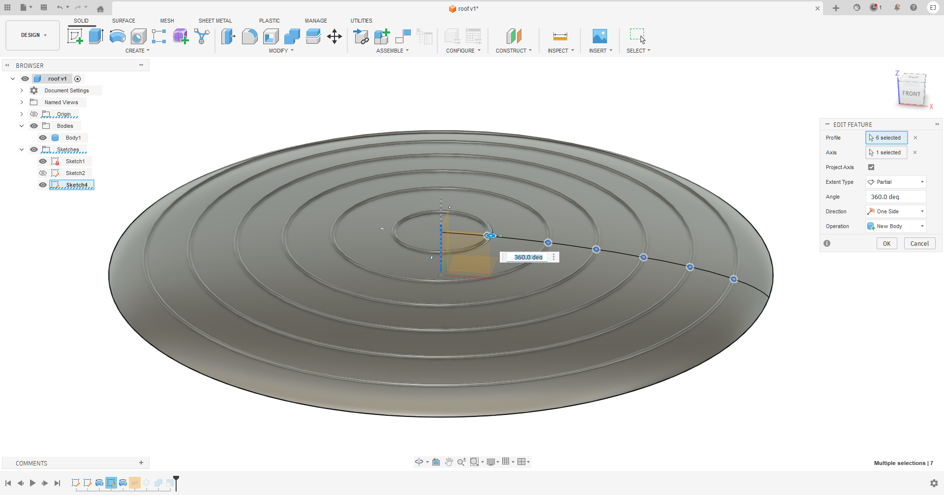This screenshot has width=944, height=495.
Task: Hide the Bodies folder
Action: (34, 126)
